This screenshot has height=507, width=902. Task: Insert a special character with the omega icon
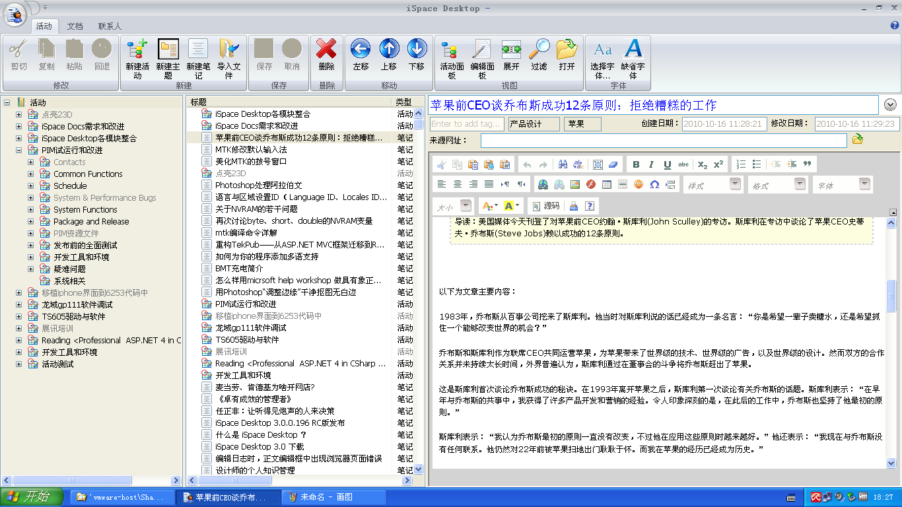[x=654, y=184]
